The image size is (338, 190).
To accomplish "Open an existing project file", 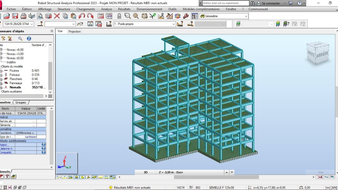I will [7, 16].
